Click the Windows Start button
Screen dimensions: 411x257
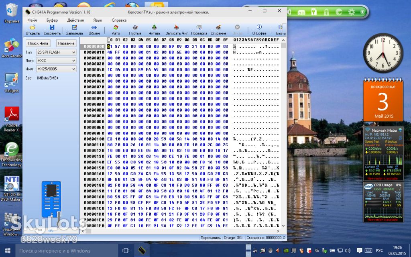tap(8, 251)
